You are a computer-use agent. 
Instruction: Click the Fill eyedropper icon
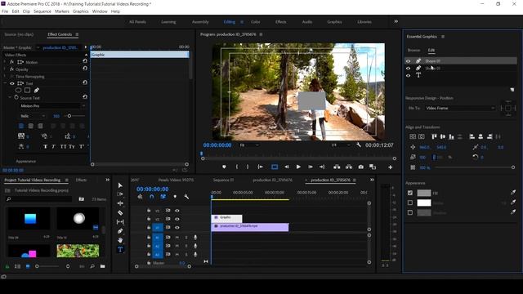coord(513,193)
